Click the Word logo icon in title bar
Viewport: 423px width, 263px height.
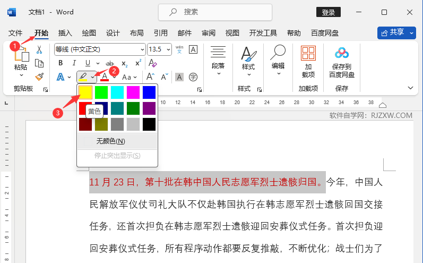click(x=12, y=12)
